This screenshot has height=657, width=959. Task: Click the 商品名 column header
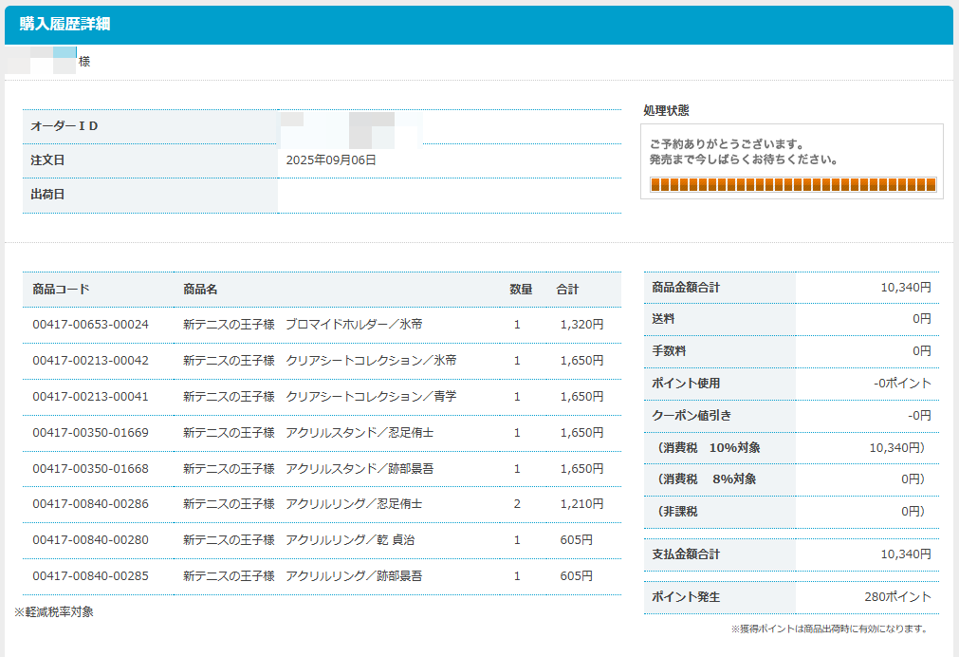tap(200, 290)
